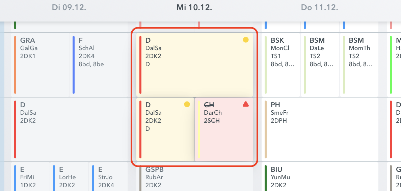Select the Do 11.12. day header
401x191 pixels.
(320, 7)
